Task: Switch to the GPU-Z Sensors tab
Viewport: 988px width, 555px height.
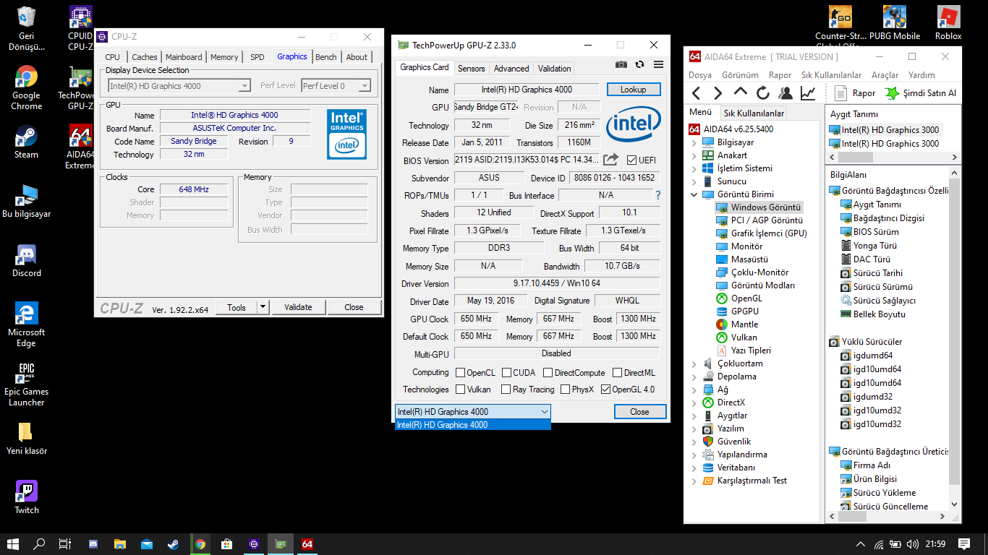Action: click(x=471, y=69)
